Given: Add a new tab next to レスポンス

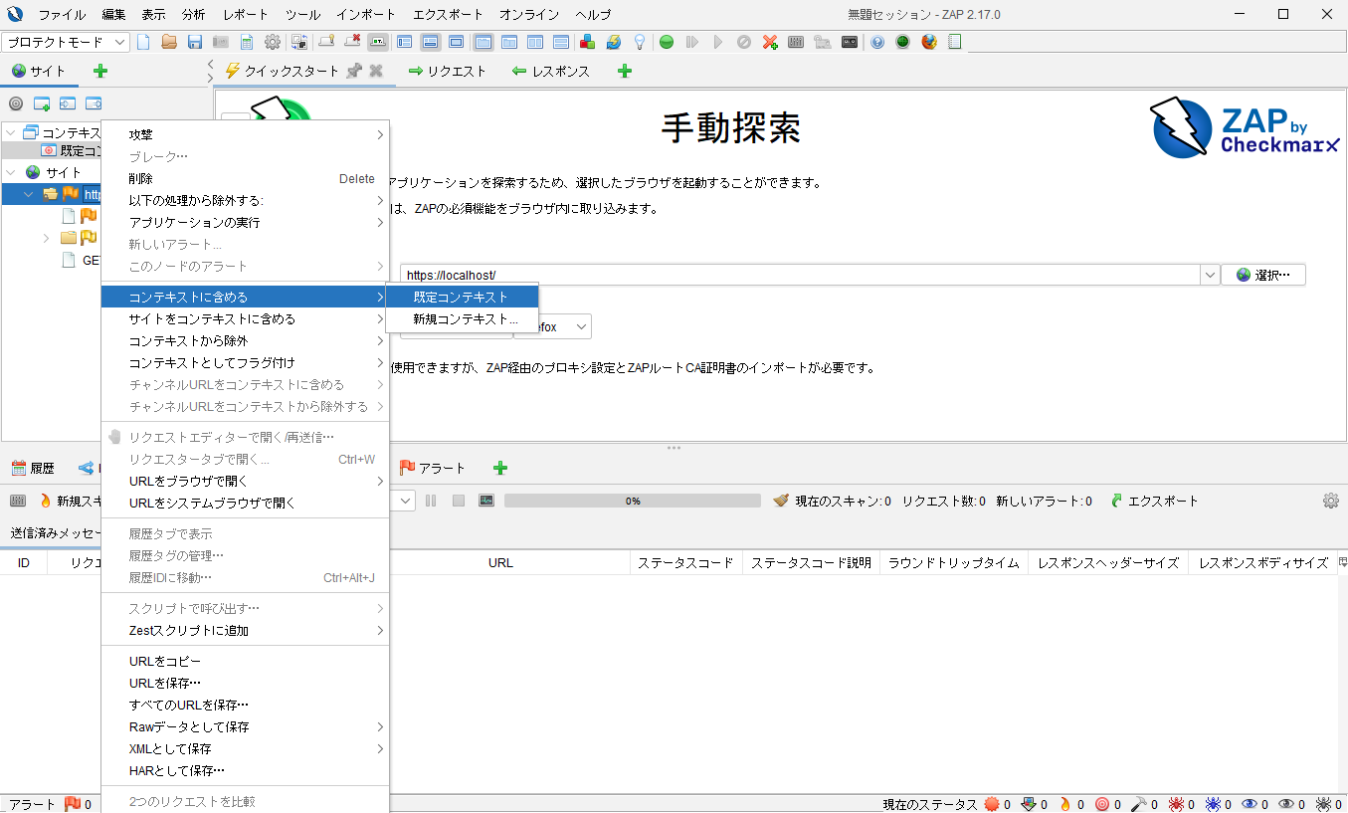Looking at the screenshot, I should tap(625, 71).
